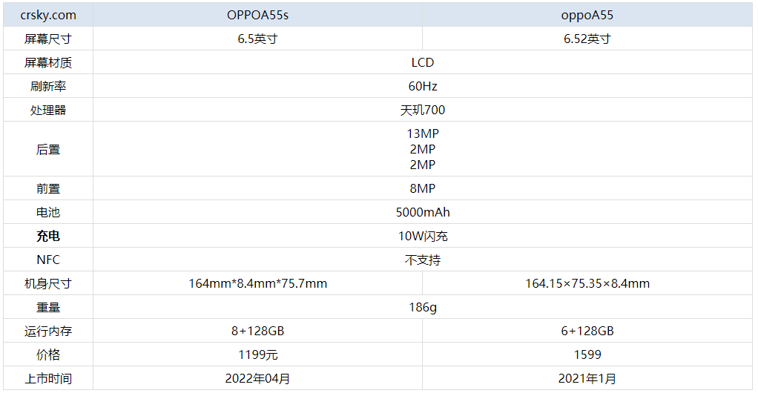Click the 8+128GB memory cell
Screen dimensions: 758x396
tap(257, 331)
